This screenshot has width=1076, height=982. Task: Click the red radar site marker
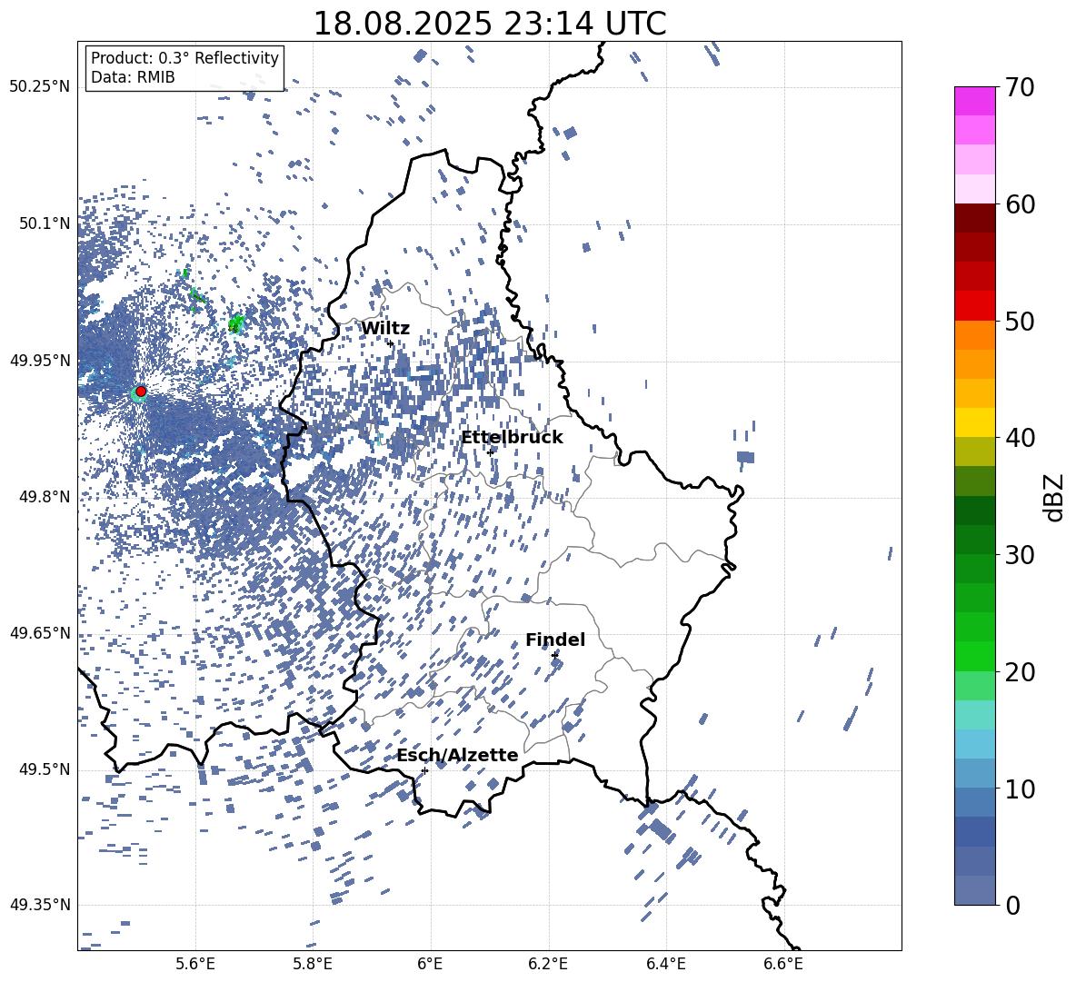(x=141, y=392)
